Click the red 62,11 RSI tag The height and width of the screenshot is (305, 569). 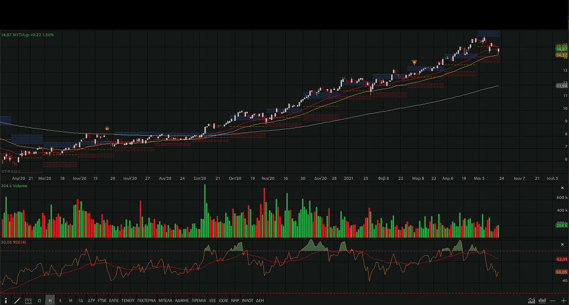(x=561, y=259)
